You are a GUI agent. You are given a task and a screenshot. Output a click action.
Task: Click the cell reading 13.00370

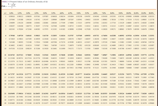click(11, 65)
